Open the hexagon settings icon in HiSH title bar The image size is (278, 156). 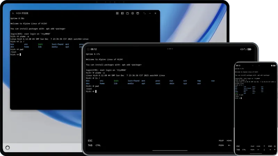click(132, 13)
